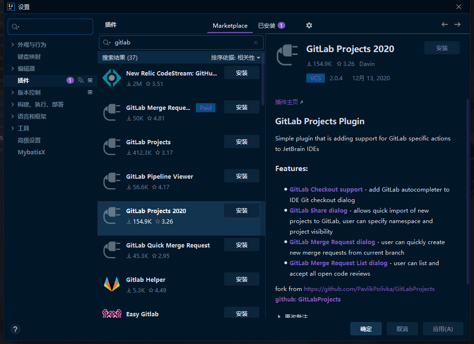Click the GitLab Quick Merge Request icon
The height and width of the screenshot is (344, 474).
[112, 250]
